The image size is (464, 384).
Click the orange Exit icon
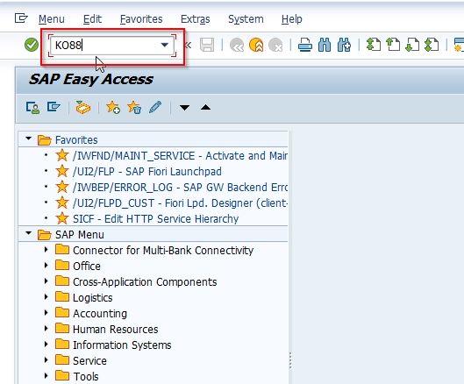tap(256, 46)
